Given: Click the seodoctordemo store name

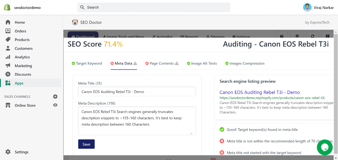Looking at the screenshot, I should 27,8.
